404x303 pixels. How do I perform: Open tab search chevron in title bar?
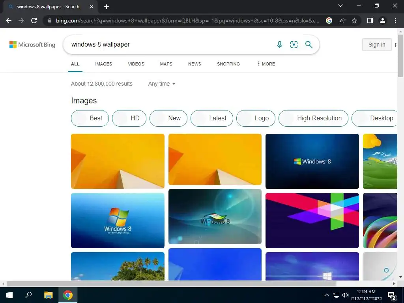coord(340,6)
